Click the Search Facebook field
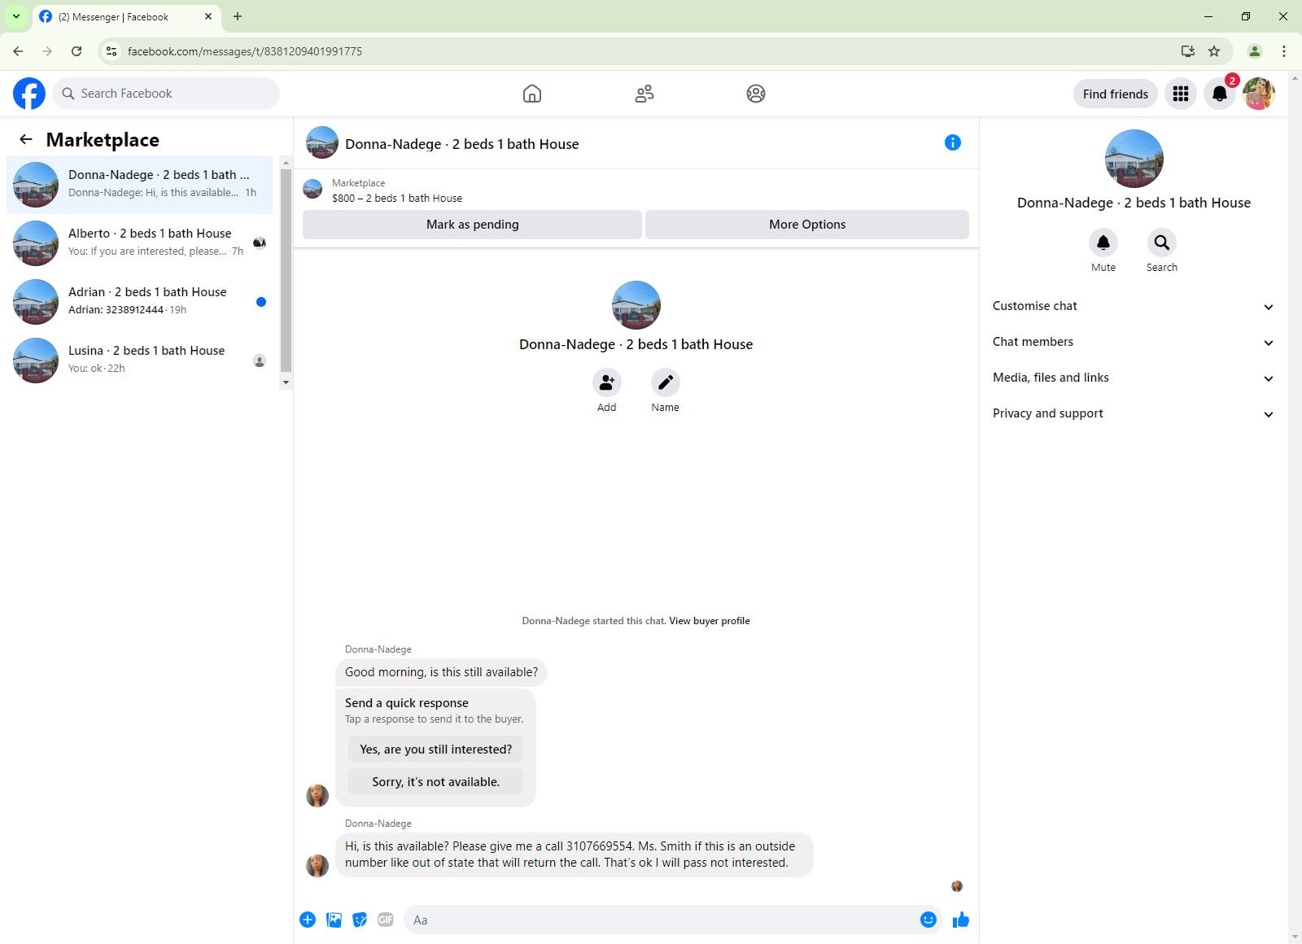Screen dimensions: 1302x944 pos(166,94)
